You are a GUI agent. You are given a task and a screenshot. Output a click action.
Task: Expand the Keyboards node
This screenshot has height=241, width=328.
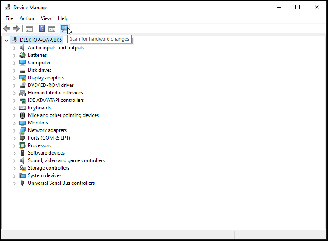point(14,108)
